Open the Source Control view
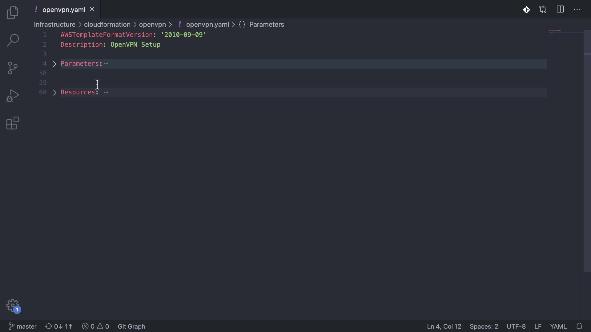Viewport: 591px width, 332px height. [x=13, y=68]
